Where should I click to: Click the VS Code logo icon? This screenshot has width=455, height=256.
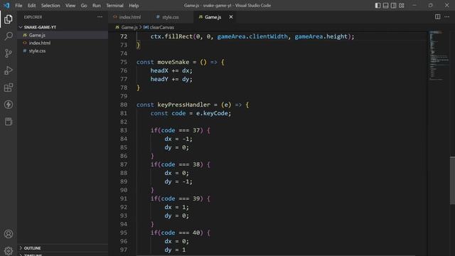(x=6, y=5)
